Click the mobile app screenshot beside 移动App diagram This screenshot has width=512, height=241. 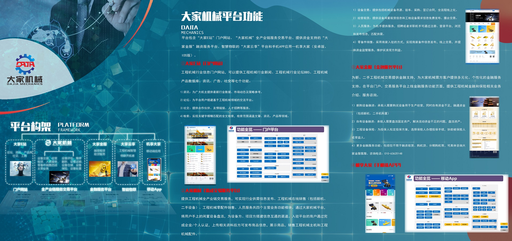tap(380, 203)
